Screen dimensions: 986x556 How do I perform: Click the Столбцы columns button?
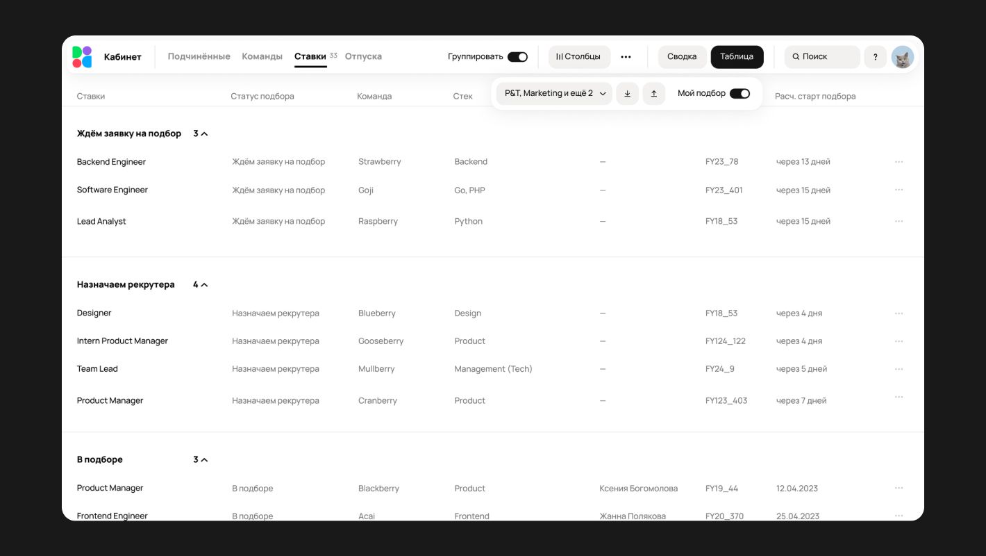(x=578, y=57)
